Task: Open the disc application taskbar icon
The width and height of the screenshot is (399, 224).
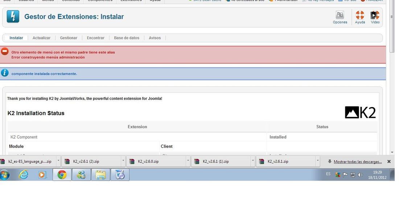Action: [x=120, y=175]
